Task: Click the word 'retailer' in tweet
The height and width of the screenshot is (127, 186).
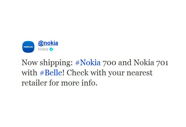Action: [x=34, y=83]
